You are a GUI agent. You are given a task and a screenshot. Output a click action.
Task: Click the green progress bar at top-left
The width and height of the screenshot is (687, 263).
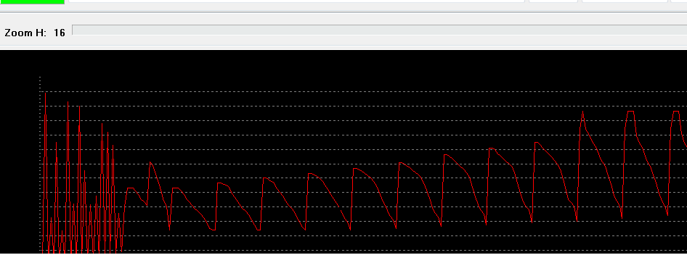click(32, 1)
